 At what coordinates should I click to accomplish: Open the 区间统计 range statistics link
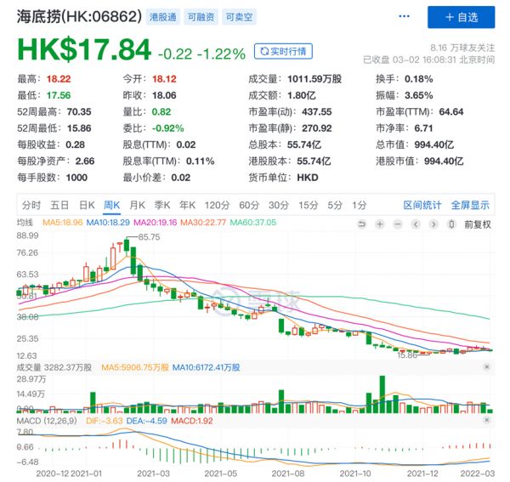(422, 205)
